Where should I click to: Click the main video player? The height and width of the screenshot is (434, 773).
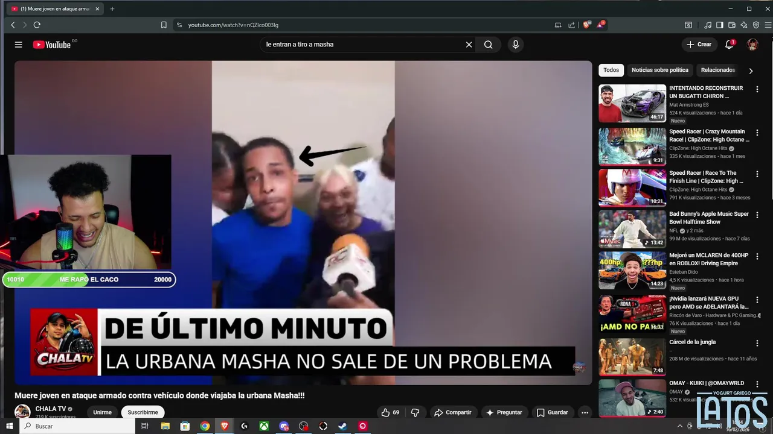(x=303, y=222)
